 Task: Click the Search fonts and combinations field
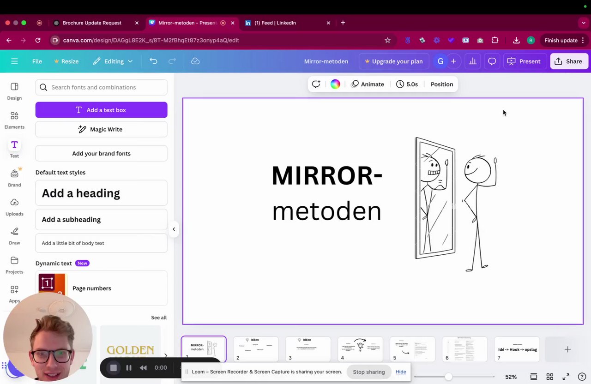[x=101, y=87]
